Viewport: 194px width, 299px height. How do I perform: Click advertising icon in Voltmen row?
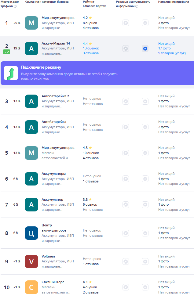126,261
